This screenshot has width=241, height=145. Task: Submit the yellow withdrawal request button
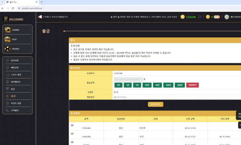[x=155, y=104]
